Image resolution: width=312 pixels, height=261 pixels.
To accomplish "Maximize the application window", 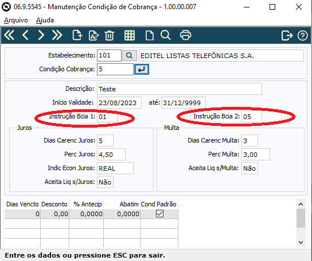I will [x=272, y=7].
